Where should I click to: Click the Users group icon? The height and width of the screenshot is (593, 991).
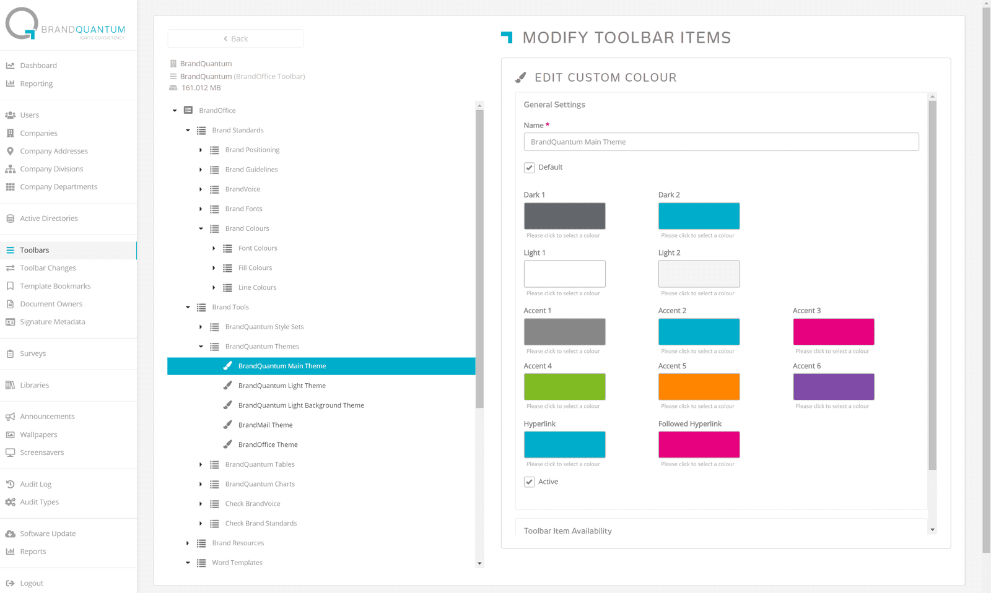click(11, 115)
